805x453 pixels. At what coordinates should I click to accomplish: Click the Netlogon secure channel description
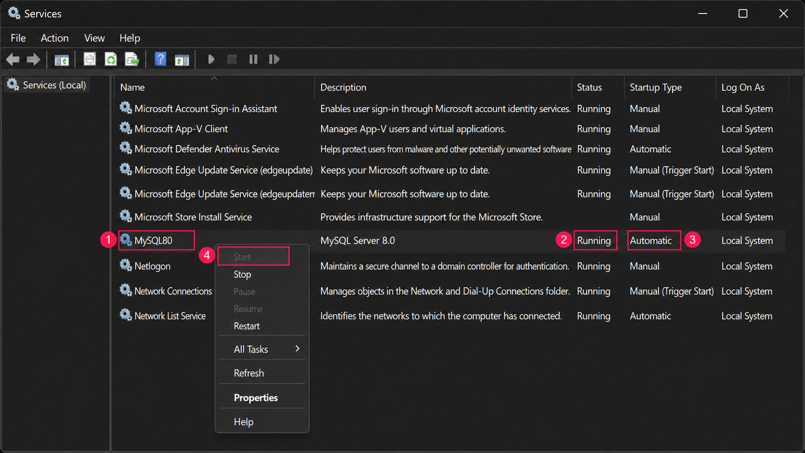444,266
